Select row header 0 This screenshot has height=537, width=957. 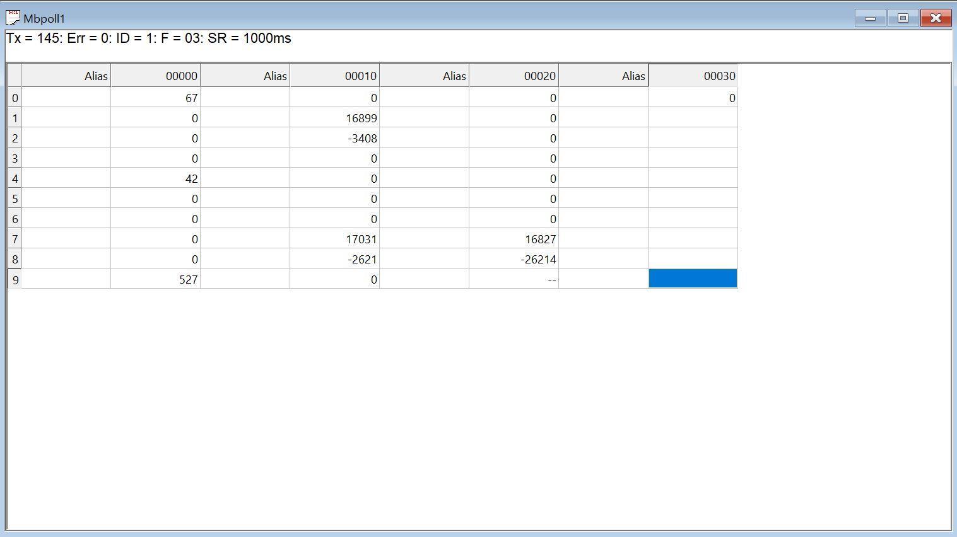(x=15, y=98)
